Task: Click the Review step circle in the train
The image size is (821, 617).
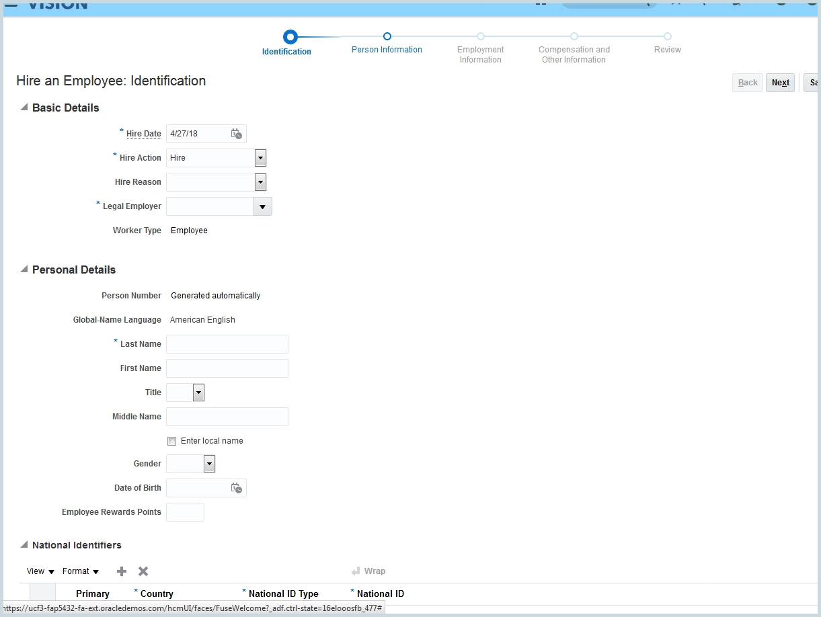Action: 667,37
